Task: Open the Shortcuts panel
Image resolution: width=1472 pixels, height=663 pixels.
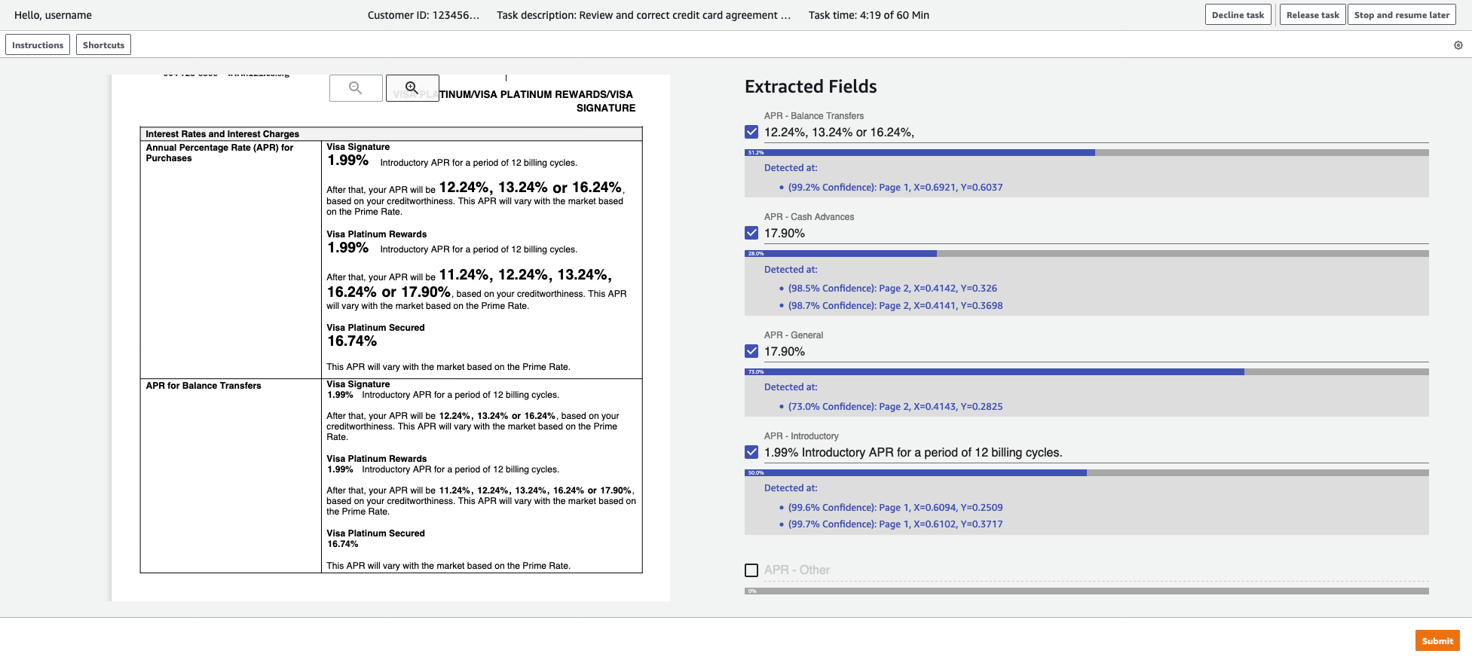Action: pos(103,45)
